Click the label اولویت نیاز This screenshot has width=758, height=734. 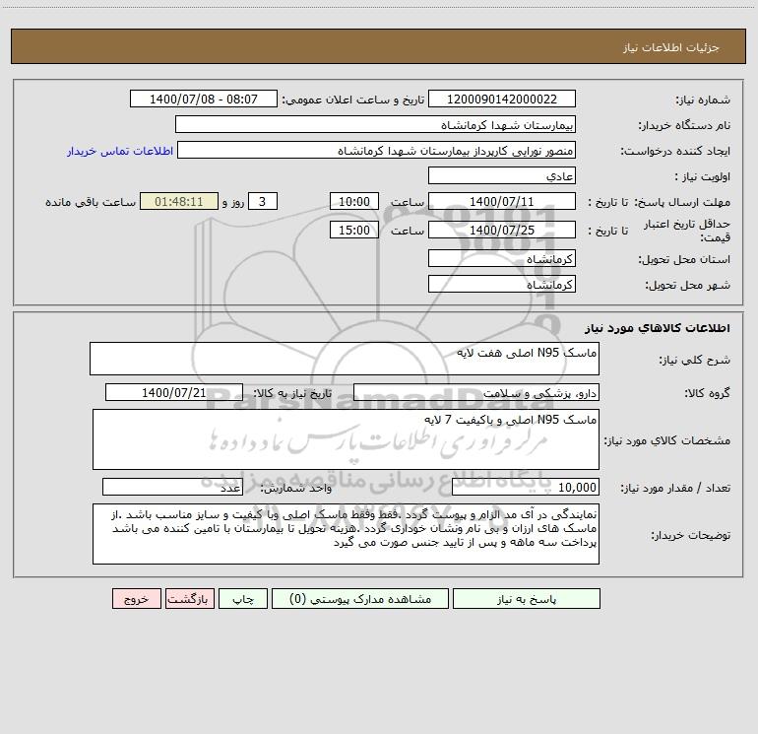tap(703, 177)
